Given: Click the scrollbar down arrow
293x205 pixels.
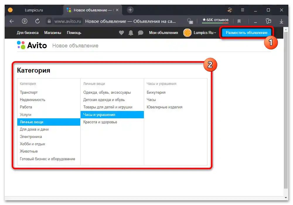Looking at the screenshot, I should pyautogui.click(x=286, y=198).
